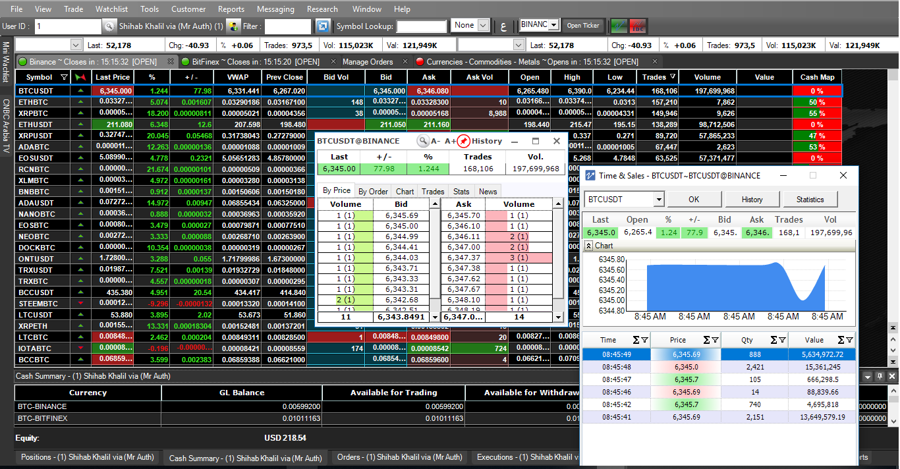Close the Binance watchlist tab
Screen dimensions: 900x469
(x=170, y=61)
